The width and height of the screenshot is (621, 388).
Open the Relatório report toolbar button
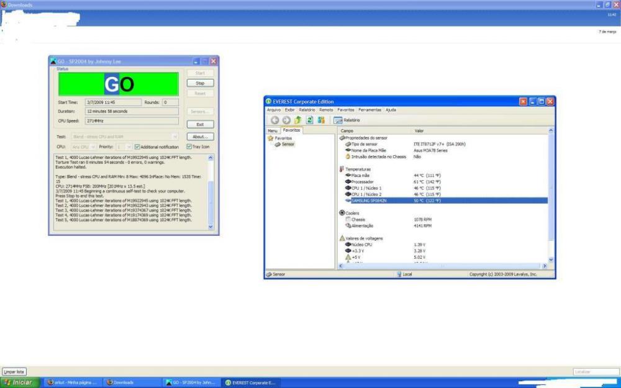pos(347,120)
